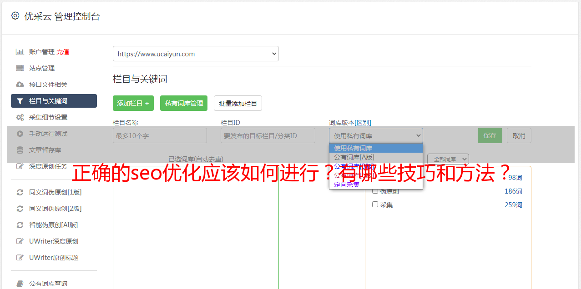Viewport: 581px width, 289px height.
Task: Click the refresh icon for 同义词伪原创[2版]
Action: click(x=20, y=209)
